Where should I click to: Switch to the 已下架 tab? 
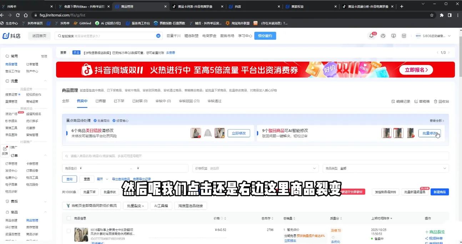(118, 101)
